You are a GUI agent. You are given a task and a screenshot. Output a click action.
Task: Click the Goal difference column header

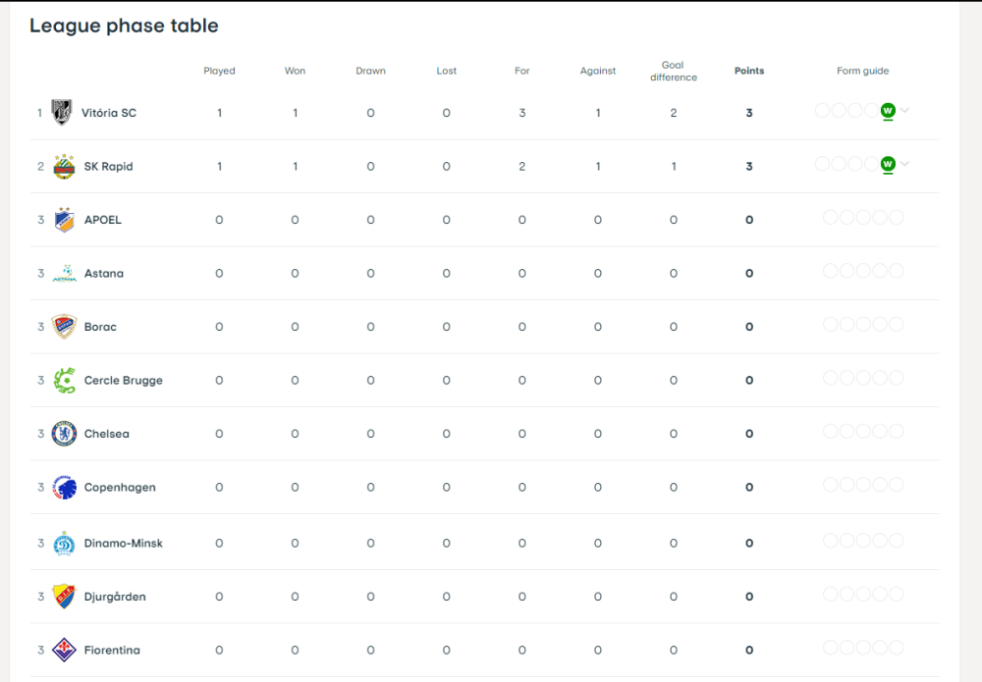point(673,71)
